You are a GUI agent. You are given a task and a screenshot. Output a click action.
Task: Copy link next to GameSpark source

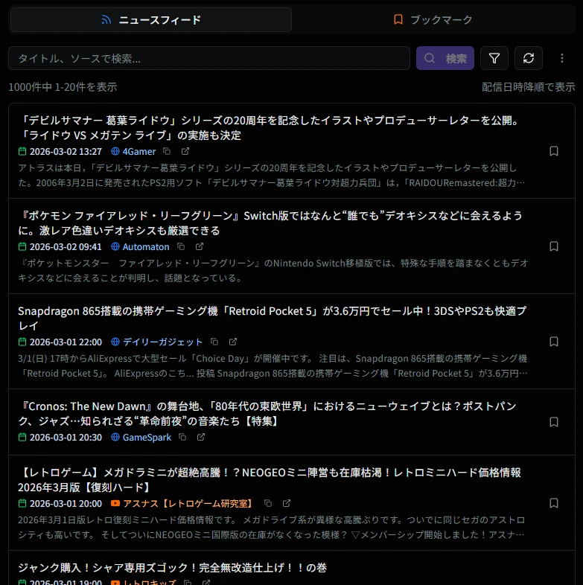coord(182,437)
